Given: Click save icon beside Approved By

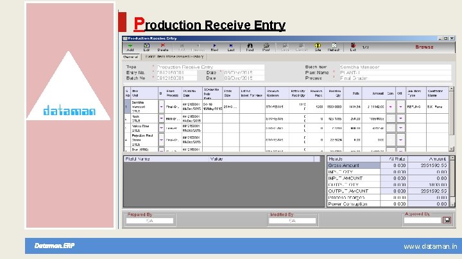Looking at the screenshot, I should pos(447,220).
